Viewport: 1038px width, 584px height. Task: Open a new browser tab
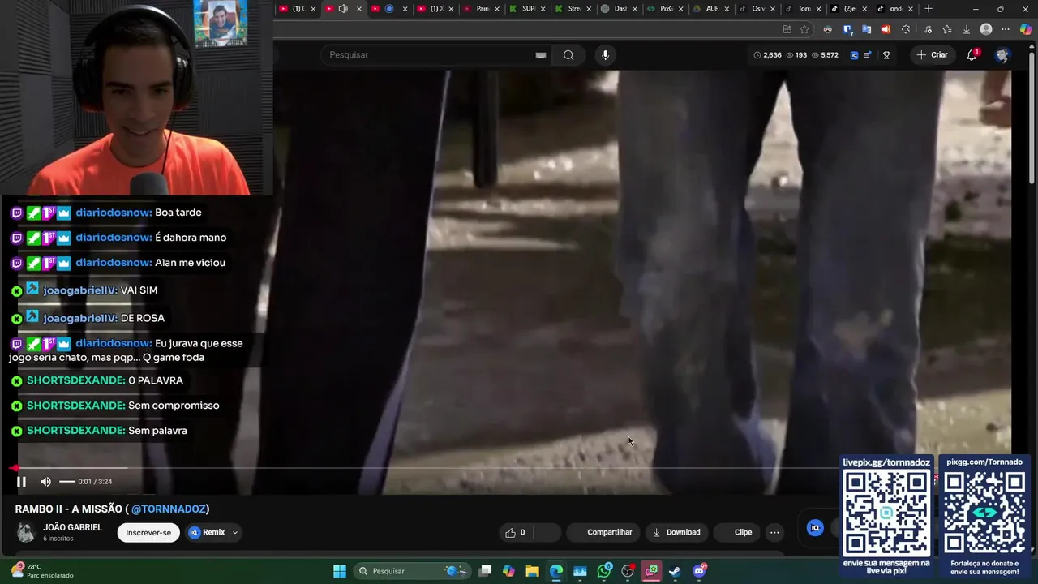[x=929, y=9]
